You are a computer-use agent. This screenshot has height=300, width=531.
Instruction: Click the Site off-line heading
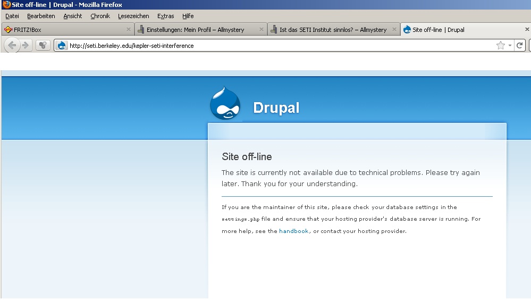pyautogui.click(x=247, y=156)
